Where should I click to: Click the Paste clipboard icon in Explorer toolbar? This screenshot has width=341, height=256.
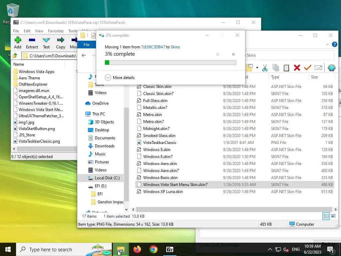[286, 68]
